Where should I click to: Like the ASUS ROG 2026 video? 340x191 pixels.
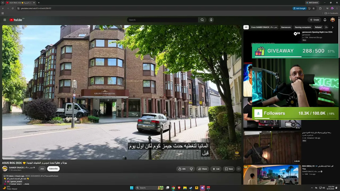click(x=182, y=169)
